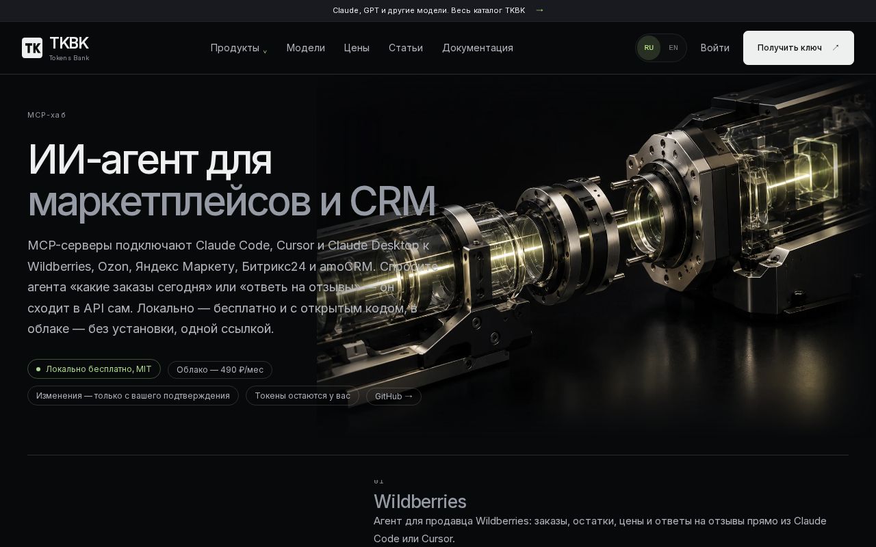The height and width of the screenshot is (547, 876).
Task: Open Документация in the navigation
Action: [478, 48]
